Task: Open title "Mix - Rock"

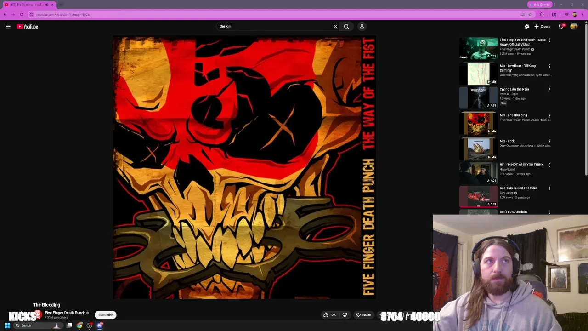Action: (507, 141)
